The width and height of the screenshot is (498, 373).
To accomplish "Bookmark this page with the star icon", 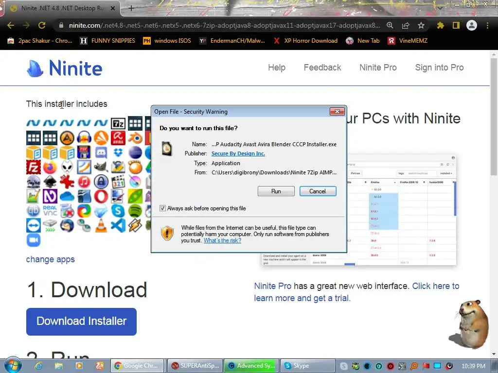I will [x=421, y=25].
